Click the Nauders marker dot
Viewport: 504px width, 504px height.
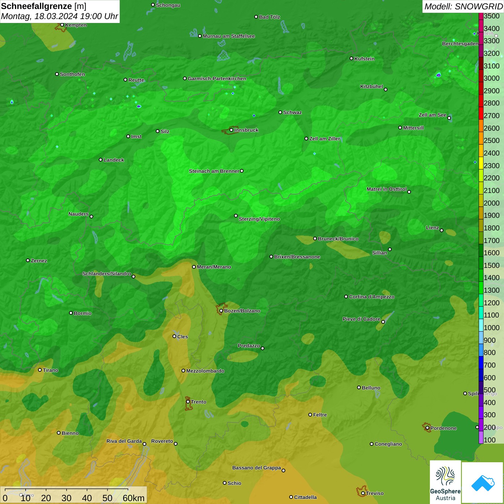point(91,216)
